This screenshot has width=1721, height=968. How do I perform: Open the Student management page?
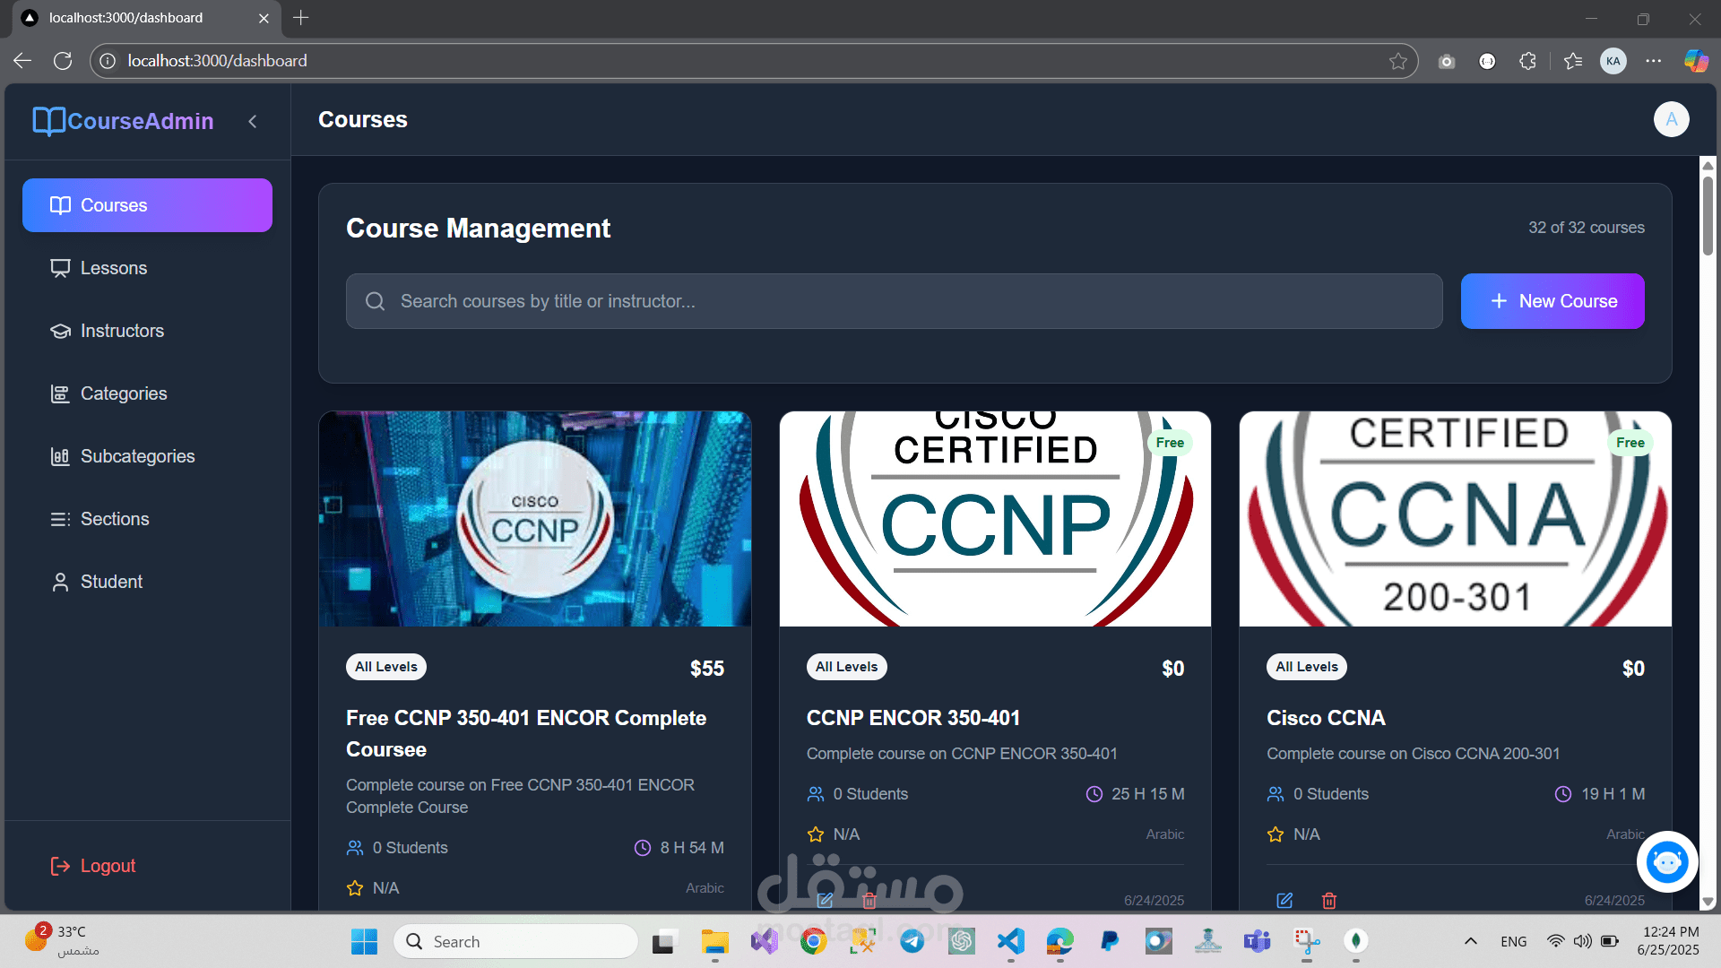tap(111, 582)
